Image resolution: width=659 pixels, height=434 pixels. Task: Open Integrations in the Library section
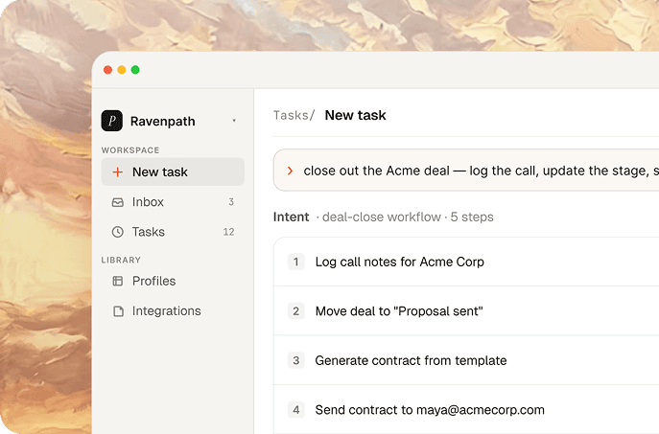[x=173, y=311]
